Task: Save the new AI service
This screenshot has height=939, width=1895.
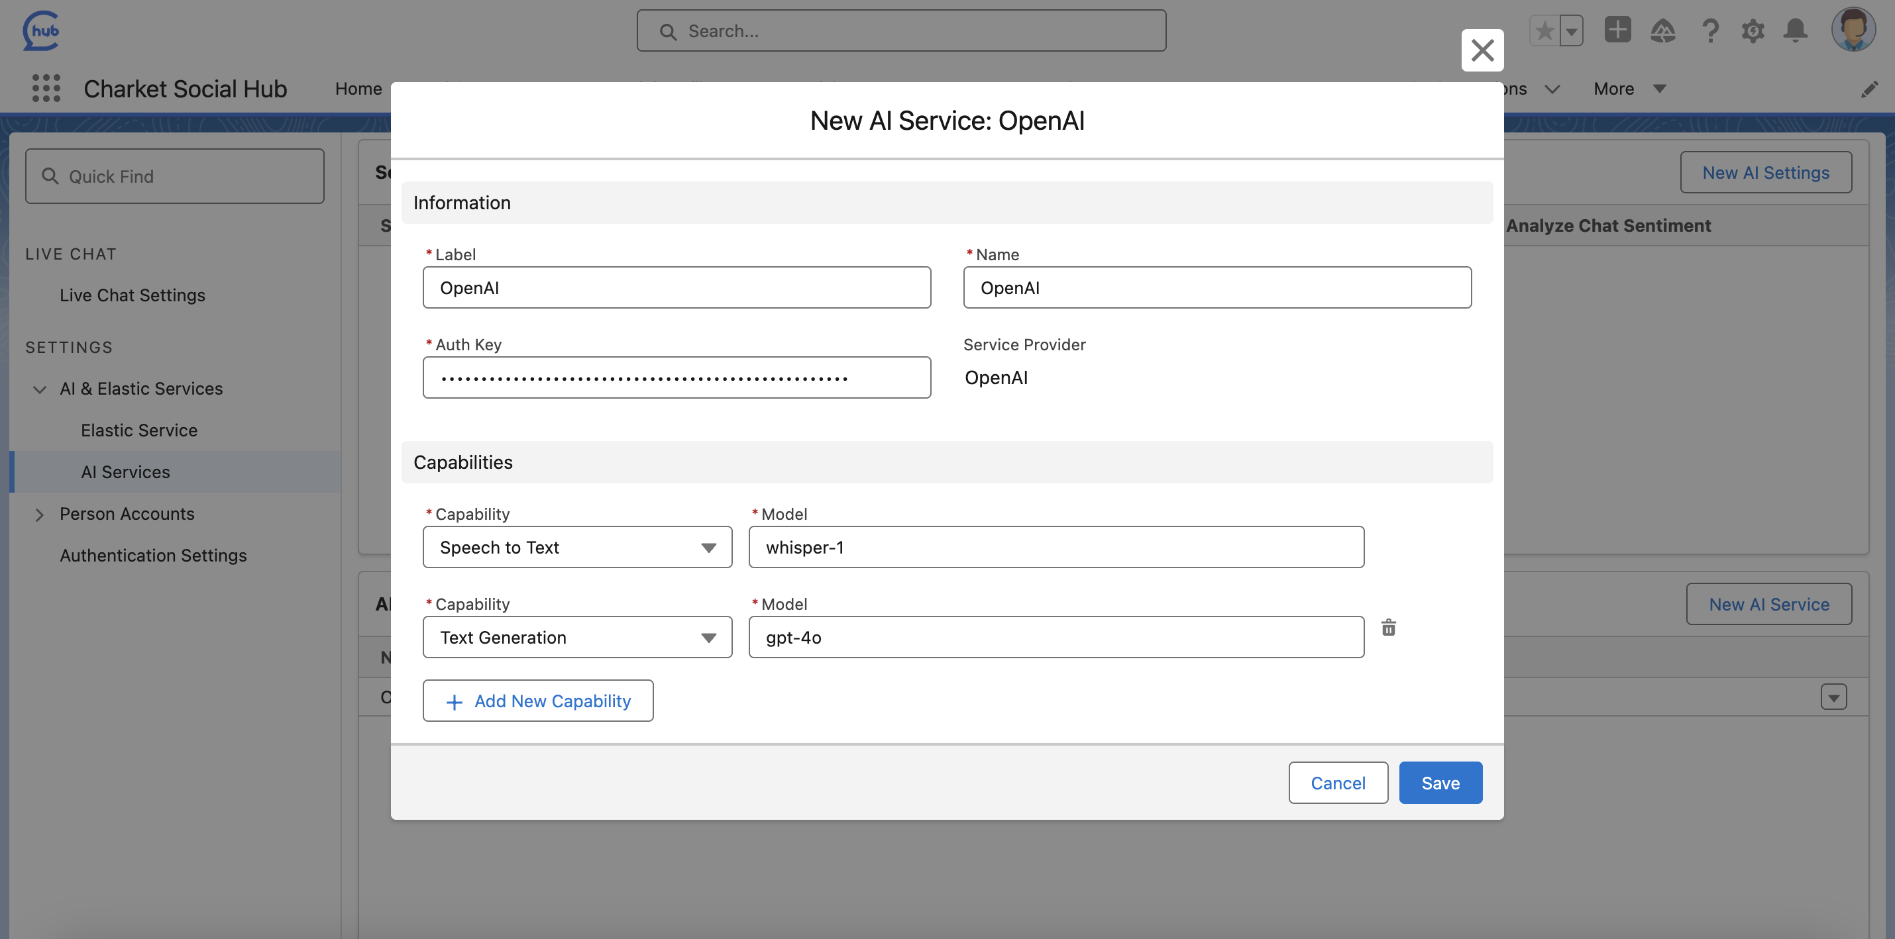Action: click(1440, 783)
